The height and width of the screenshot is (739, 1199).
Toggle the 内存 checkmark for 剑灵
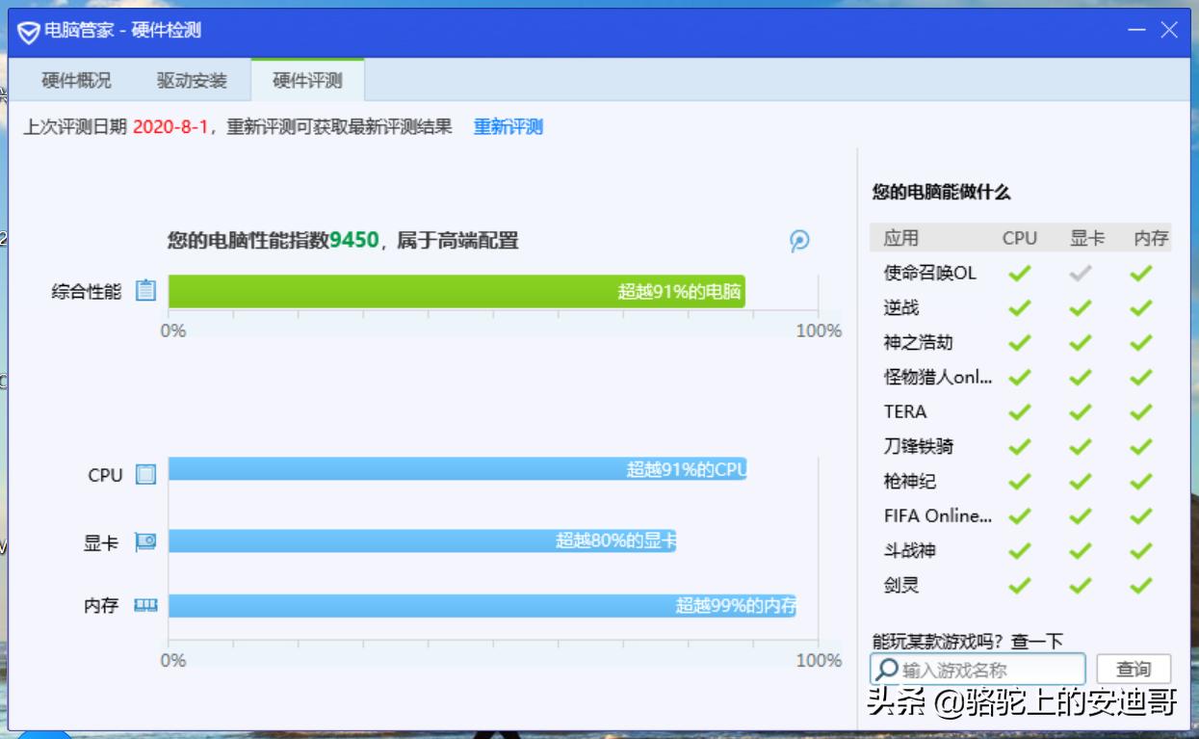(x=1140, y=585)
